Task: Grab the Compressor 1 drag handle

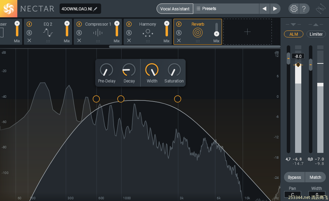Action: pos(98,41)
